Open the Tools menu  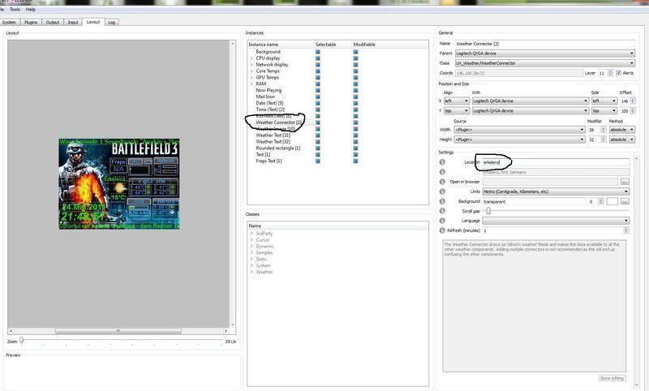pyautogui.click(x=15, y=9)
